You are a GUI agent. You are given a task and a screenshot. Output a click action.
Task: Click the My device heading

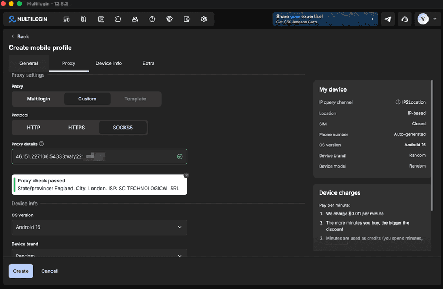tap(333, 89)
